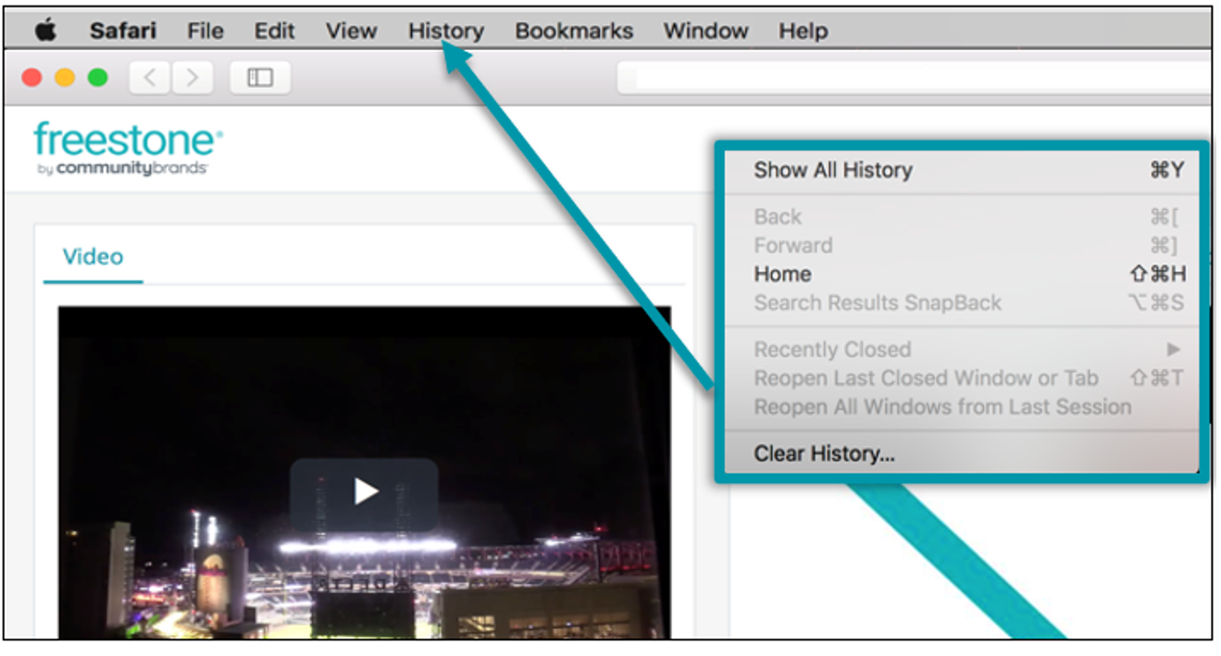Choose Clear History...

[x=962, y=453]
